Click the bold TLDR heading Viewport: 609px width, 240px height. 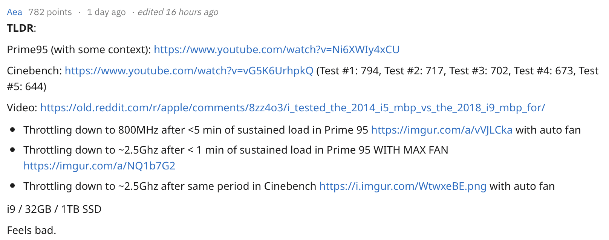click(x=20, y=28)
